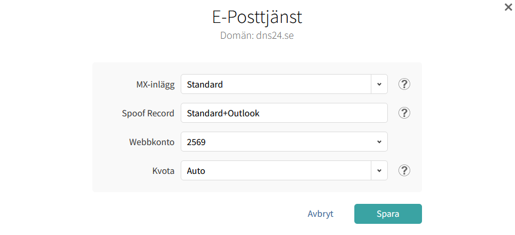Image resolution: width=515 pixels, height=235 pixels.
Task: Open help for MX-inlägg
Action: pyautogui.click(x=404, y=84)
